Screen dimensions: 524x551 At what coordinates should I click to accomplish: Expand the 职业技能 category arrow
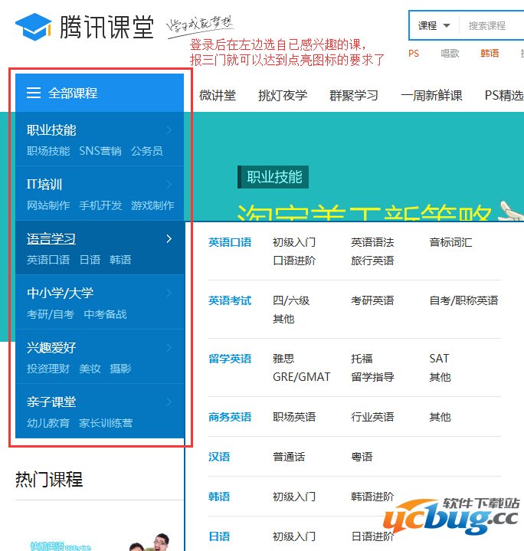[x=169, y=130]
